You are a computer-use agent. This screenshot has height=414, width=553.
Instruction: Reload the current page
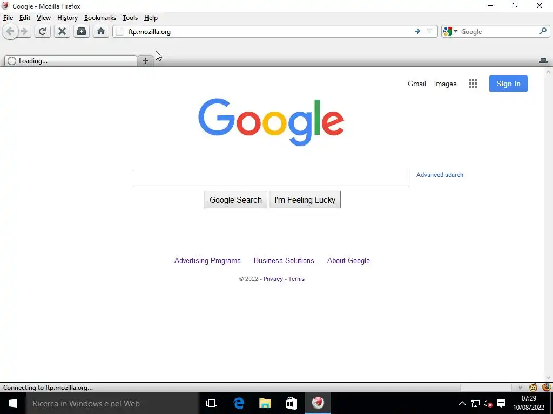click(x=42, y=32)
